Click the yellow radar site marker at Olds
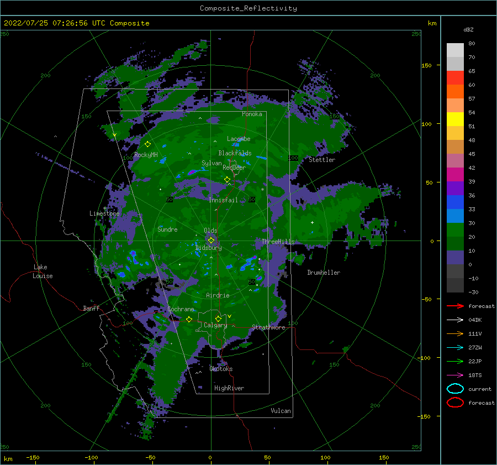Image resolution: width=497 pixels, height=465 pixels. click(211, 241)
